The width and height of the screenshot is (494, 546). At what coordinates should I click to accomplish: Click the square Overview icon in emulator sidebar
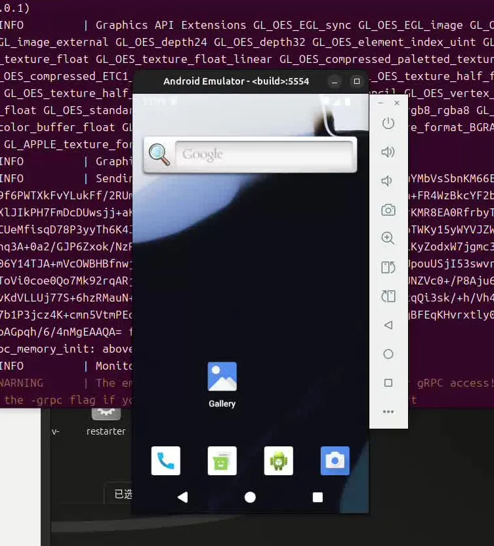[x=388, y=383]
